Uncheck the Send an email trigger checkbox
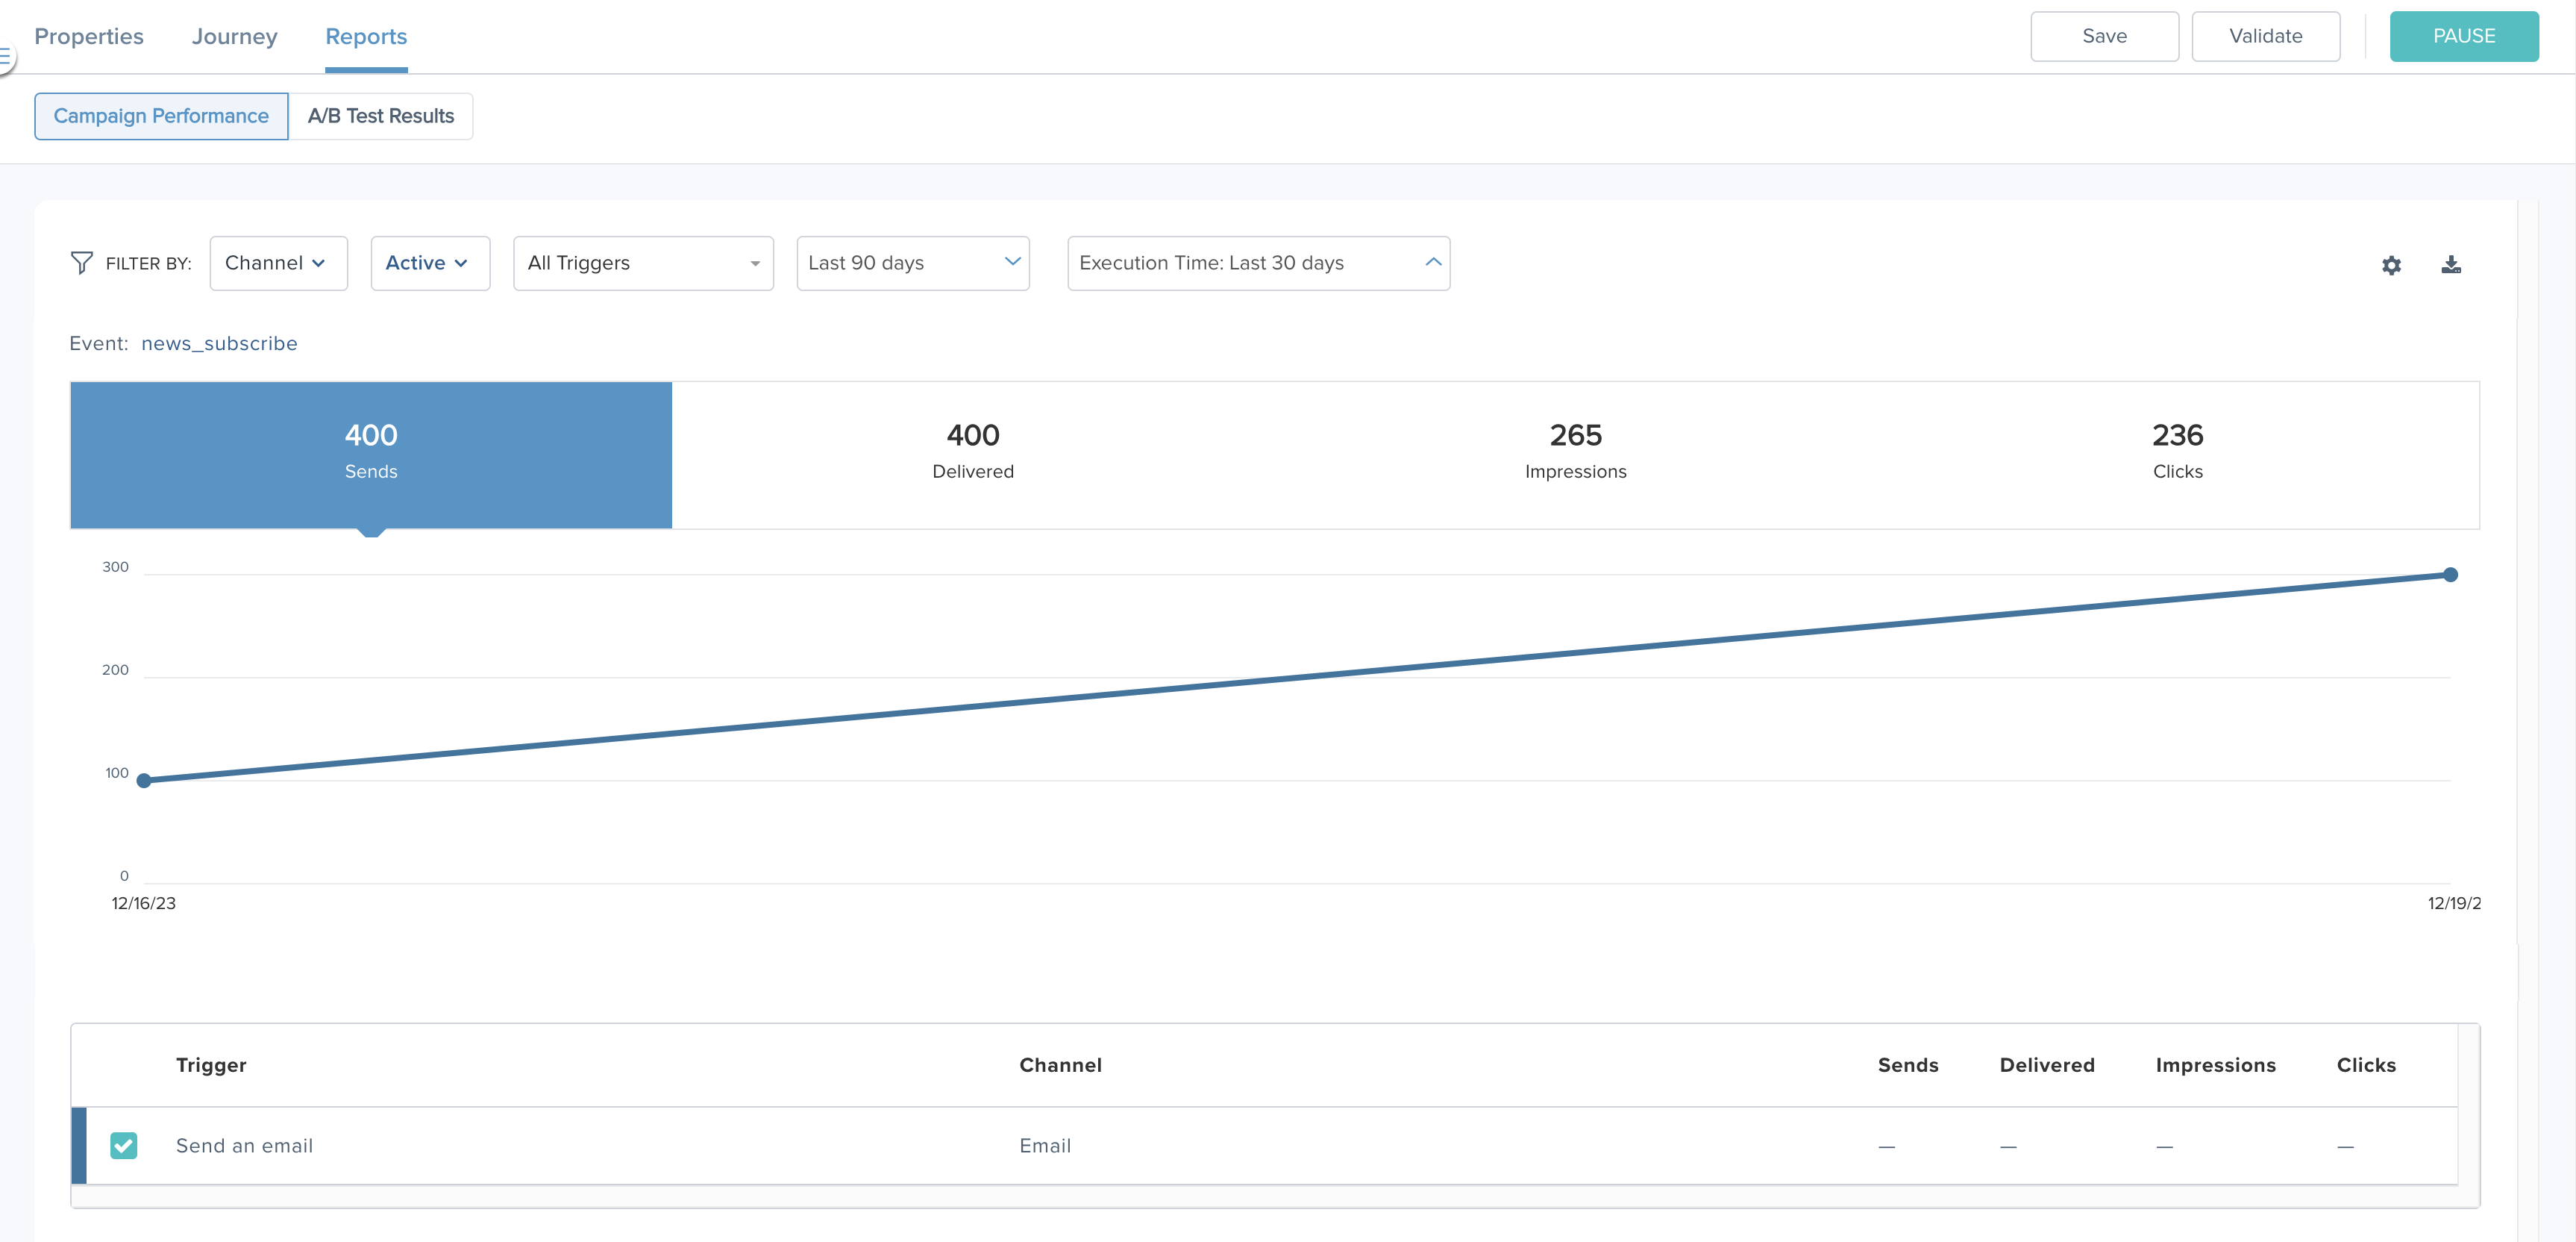The height and width of the screenshot is (1242, 2576). pos(124,1145)
